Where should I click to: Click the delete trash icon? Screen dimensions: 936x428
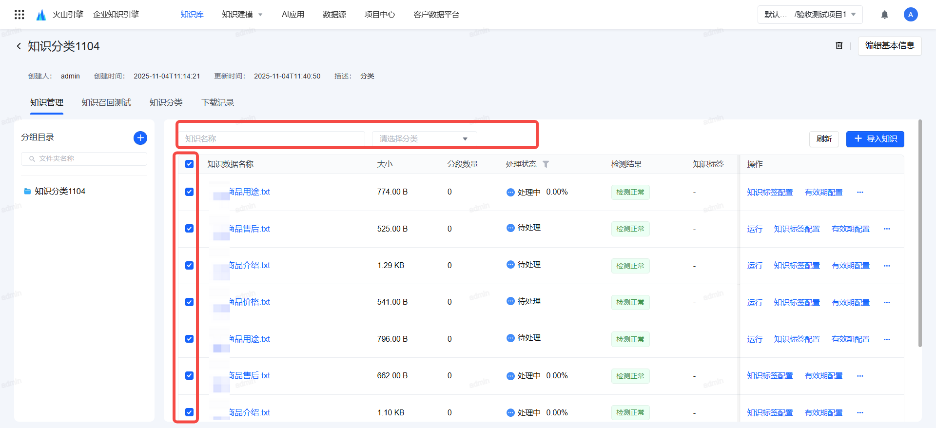pos(839,45)
